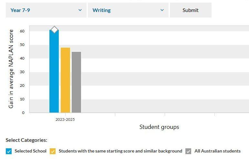
Task: Click the Selected School legend label
Action: click(30, 151)
